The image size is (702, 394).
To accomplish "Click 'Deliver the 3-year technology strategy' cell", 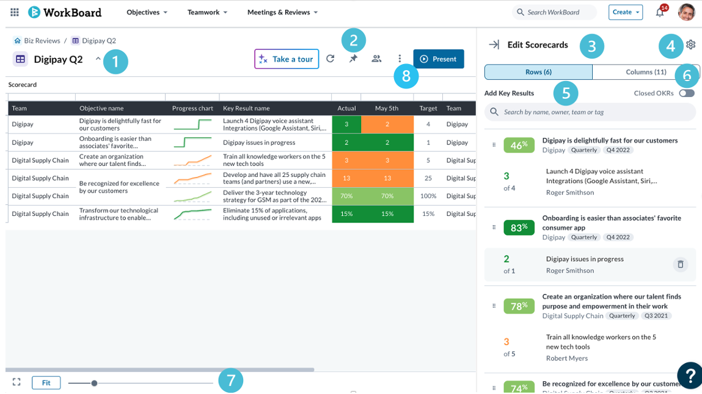I will point(275,196).
